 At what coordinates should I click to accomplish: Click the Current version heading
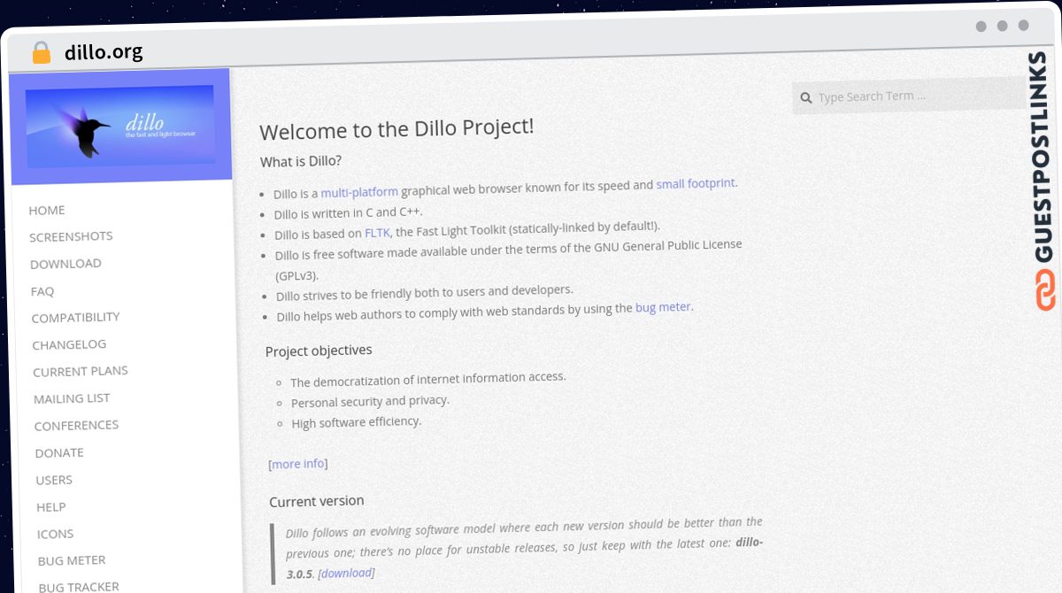click(317, 502)
